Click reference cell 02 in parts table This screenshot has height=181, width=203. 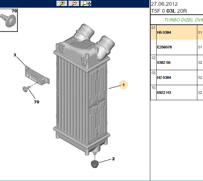point(153,58)
